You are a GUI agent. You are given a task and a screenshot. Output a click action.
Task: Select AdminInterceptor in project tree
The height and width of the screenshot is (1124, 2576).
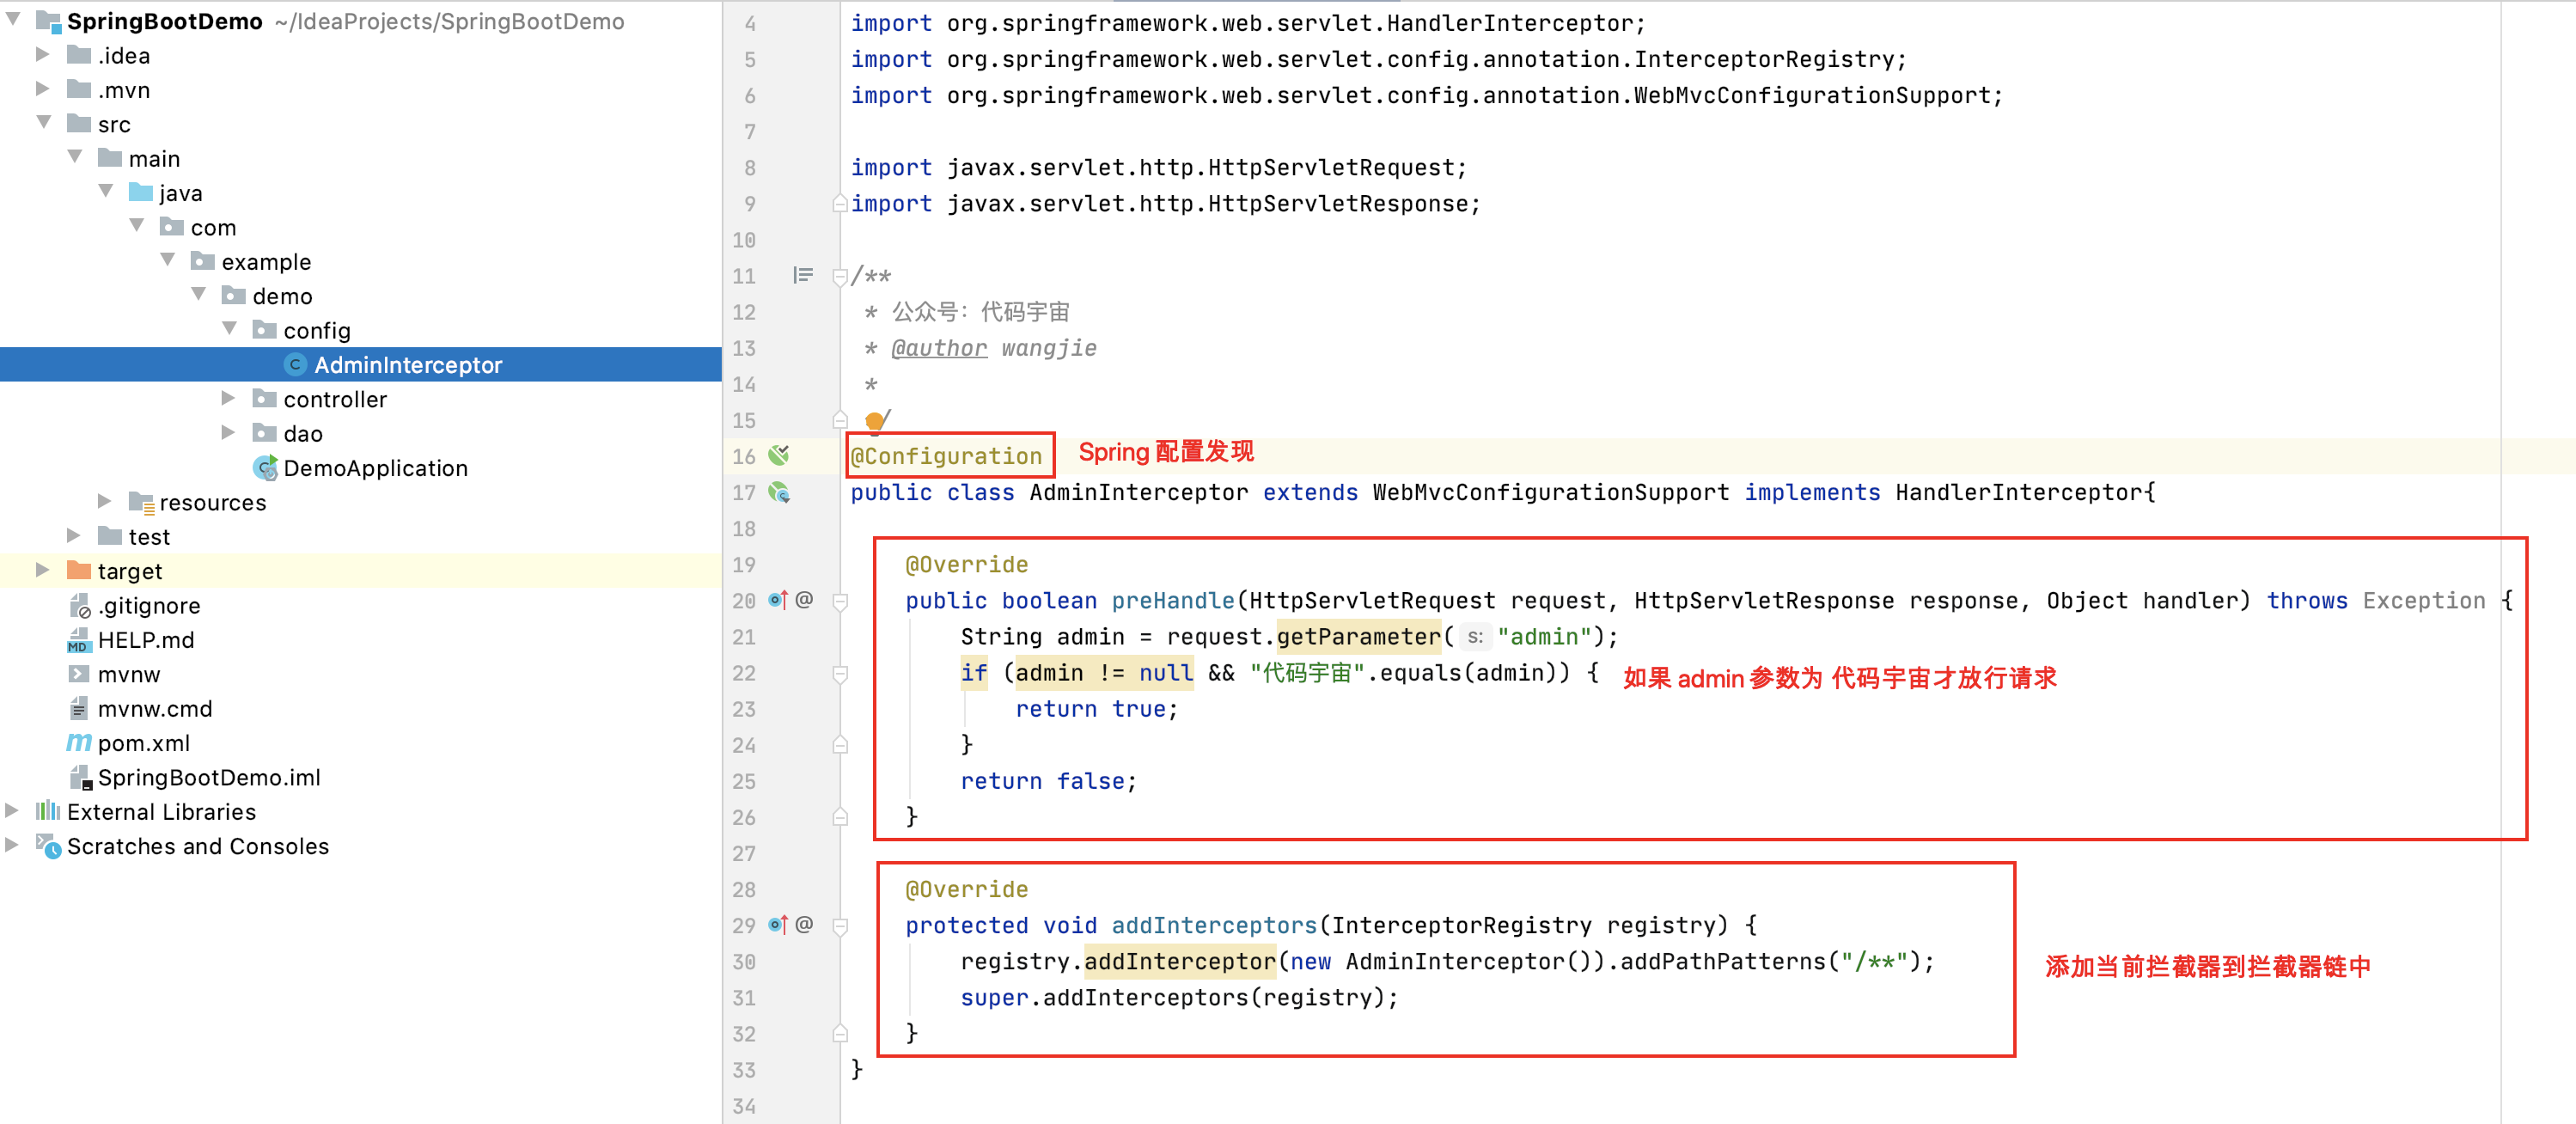pos(407,365)
